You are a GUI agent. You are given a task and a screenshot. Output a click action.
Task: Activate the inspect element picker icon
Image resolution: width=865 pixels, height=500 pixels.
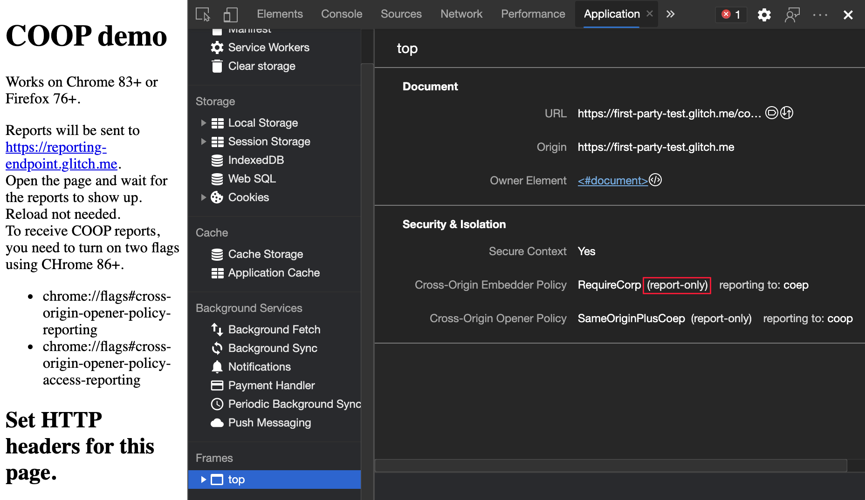(x=203, y=14)
